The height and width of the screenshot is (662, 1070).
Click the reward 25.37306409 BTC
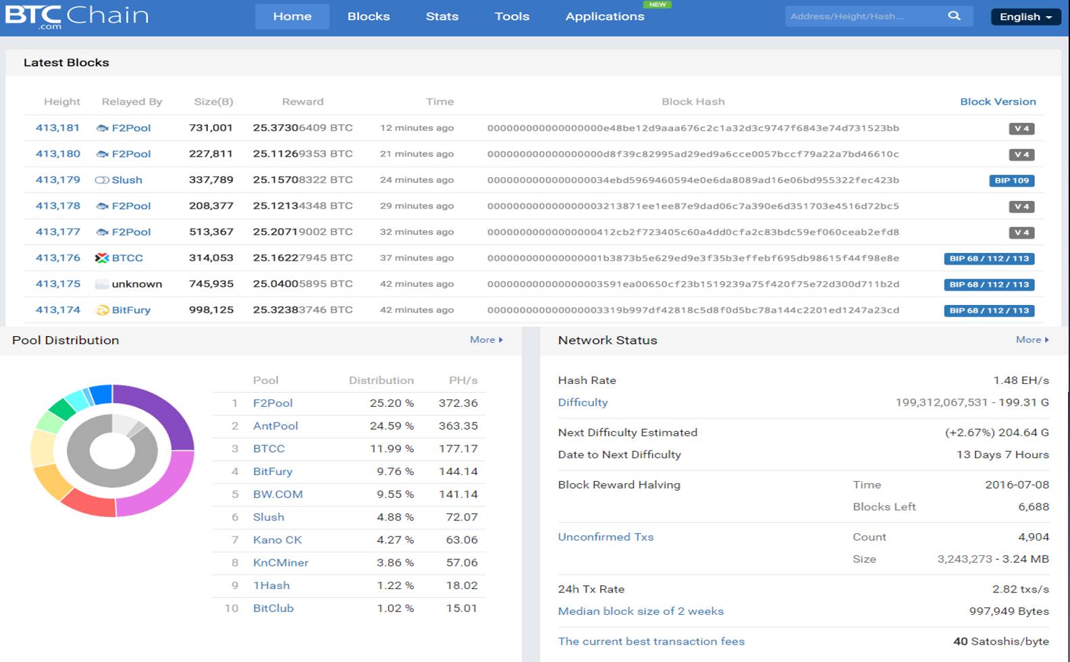click(x=302, y=128)
